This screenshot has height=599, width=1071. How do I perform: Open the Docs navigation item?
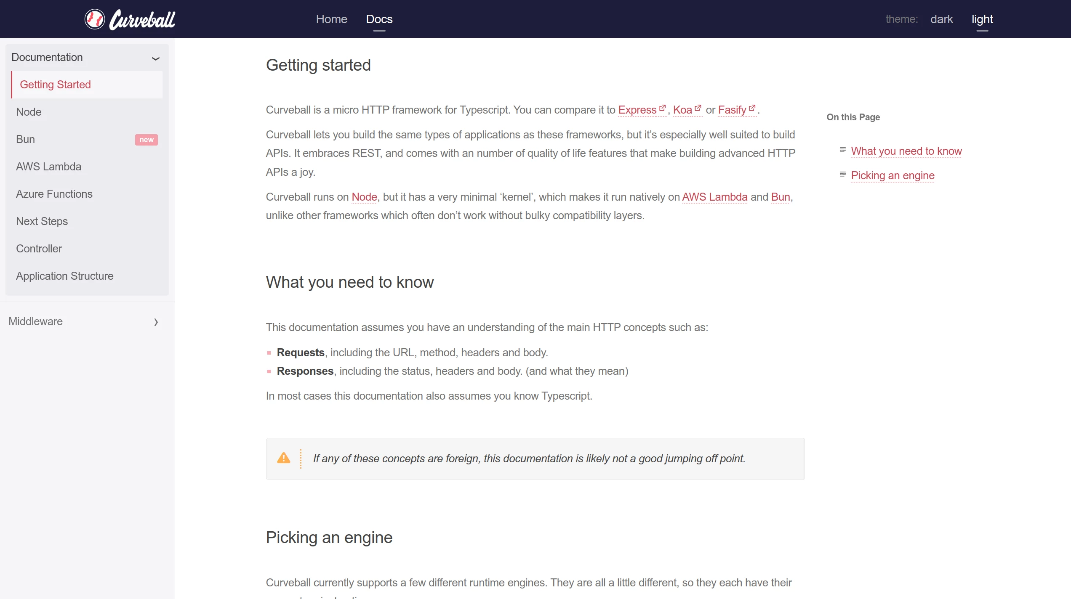pyautogui.click(x=379, y=19)
